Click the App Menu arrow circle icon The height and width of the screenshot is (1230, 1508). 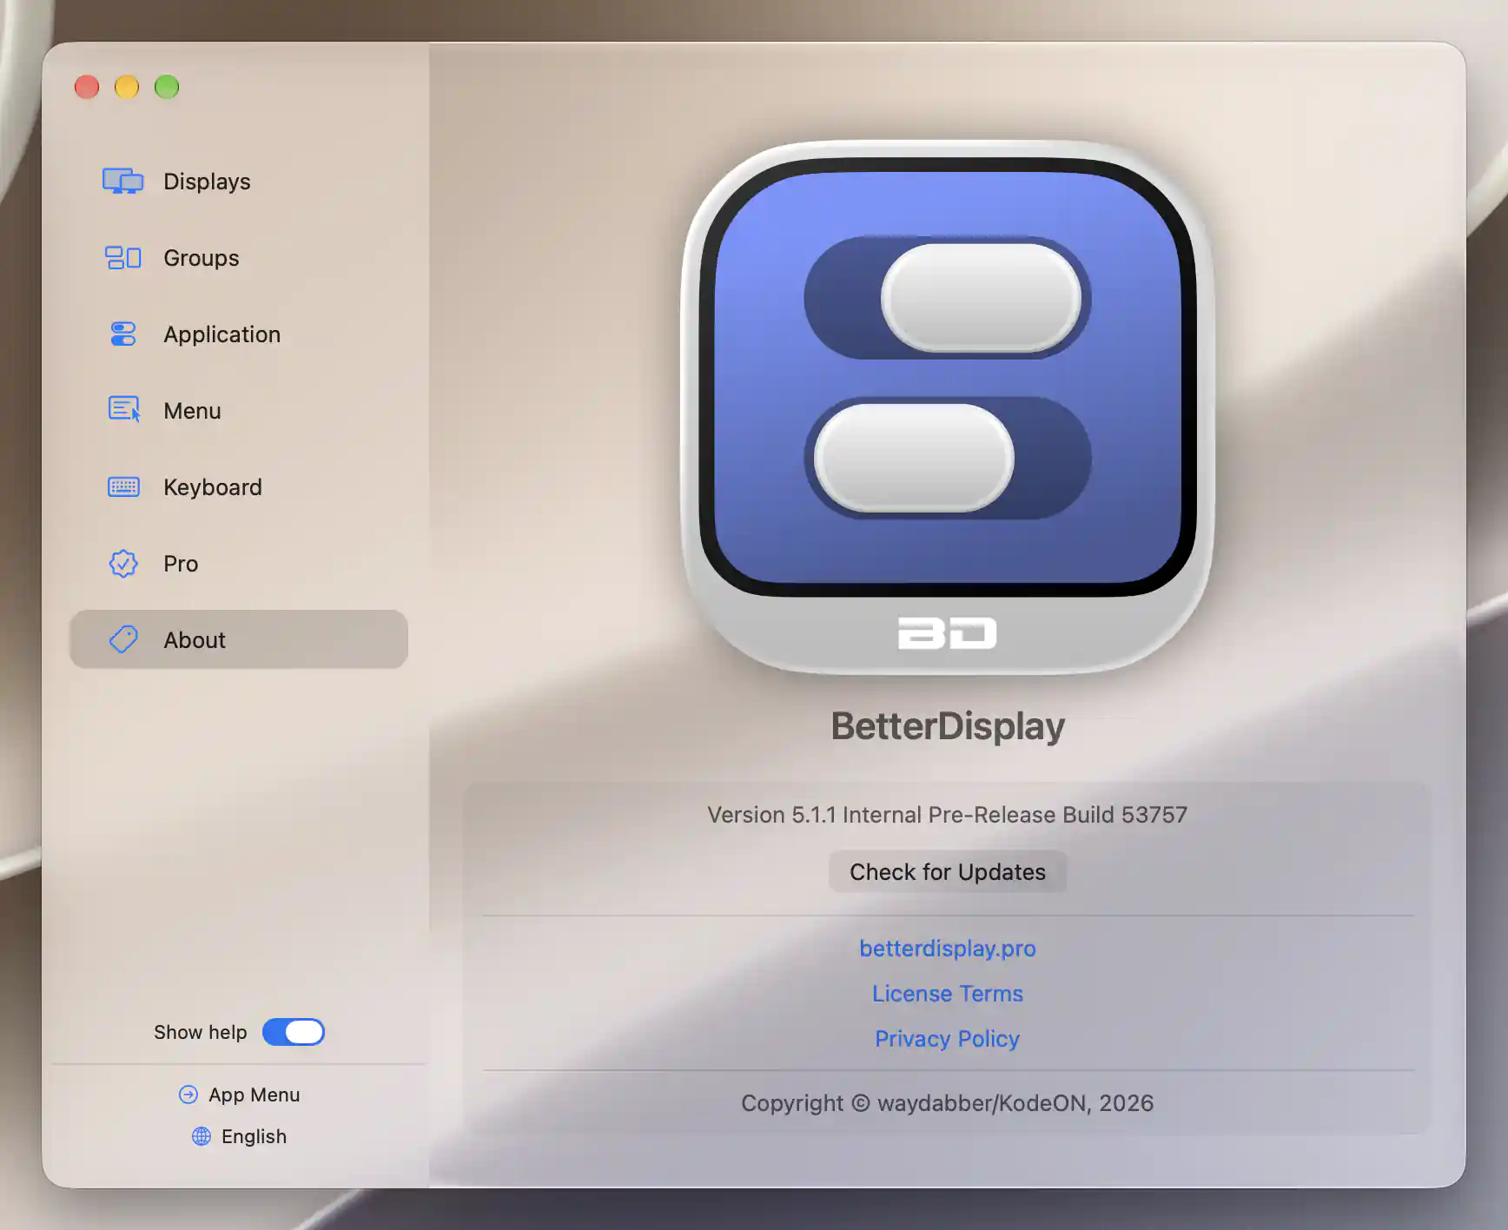click(x=188, y=1094)
